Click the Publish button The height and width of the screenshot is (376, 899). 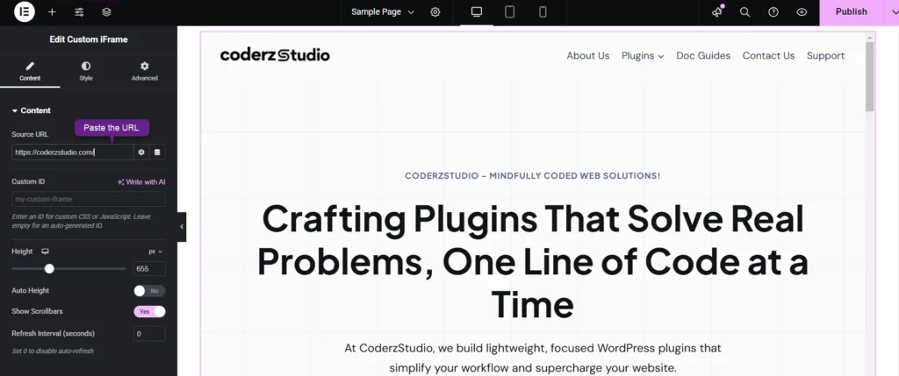[852, 12]
